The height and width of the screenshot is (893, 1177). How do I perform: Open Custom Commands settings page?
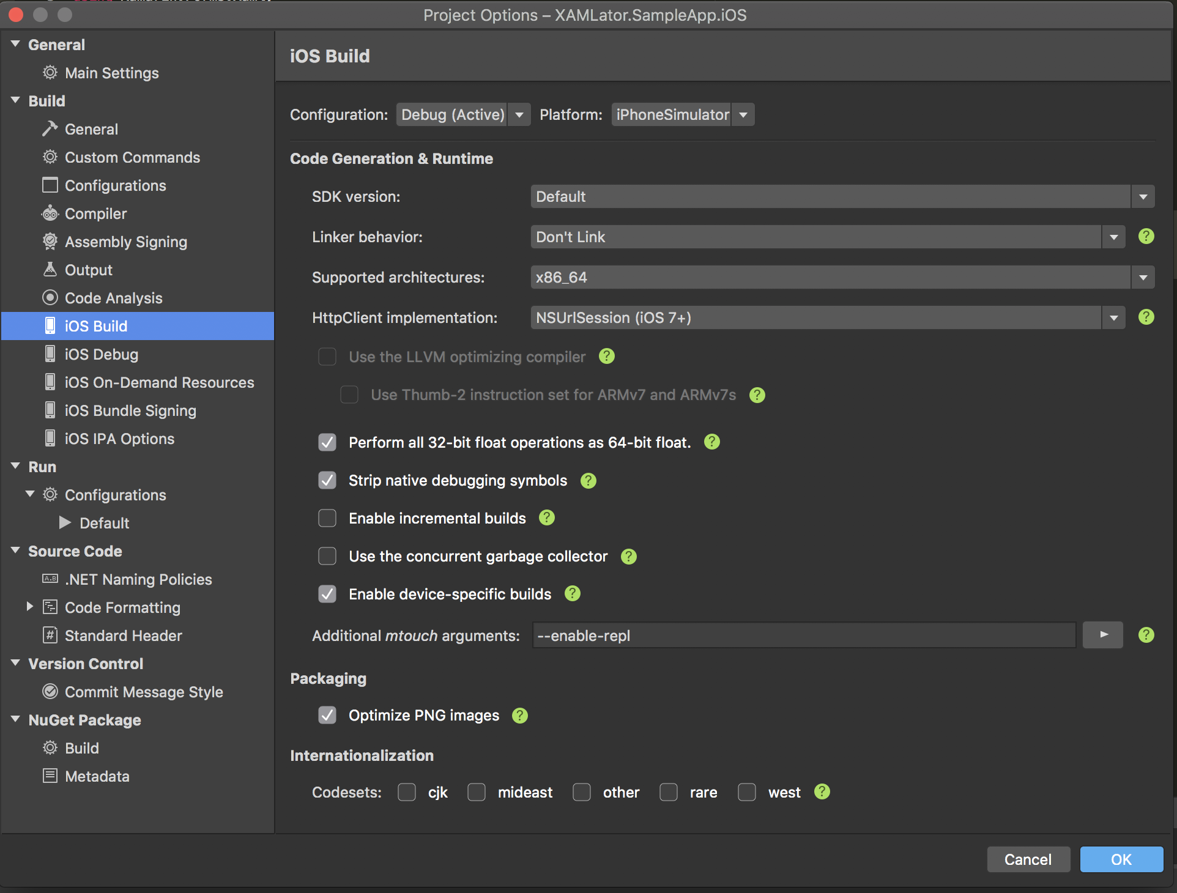pos(132,157)
